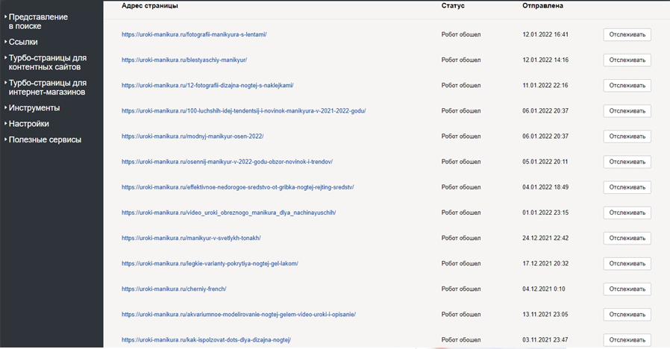Open the Настройки sidebar menu
670x349 pixels.
pyautogui.click(x=29, y=124)
